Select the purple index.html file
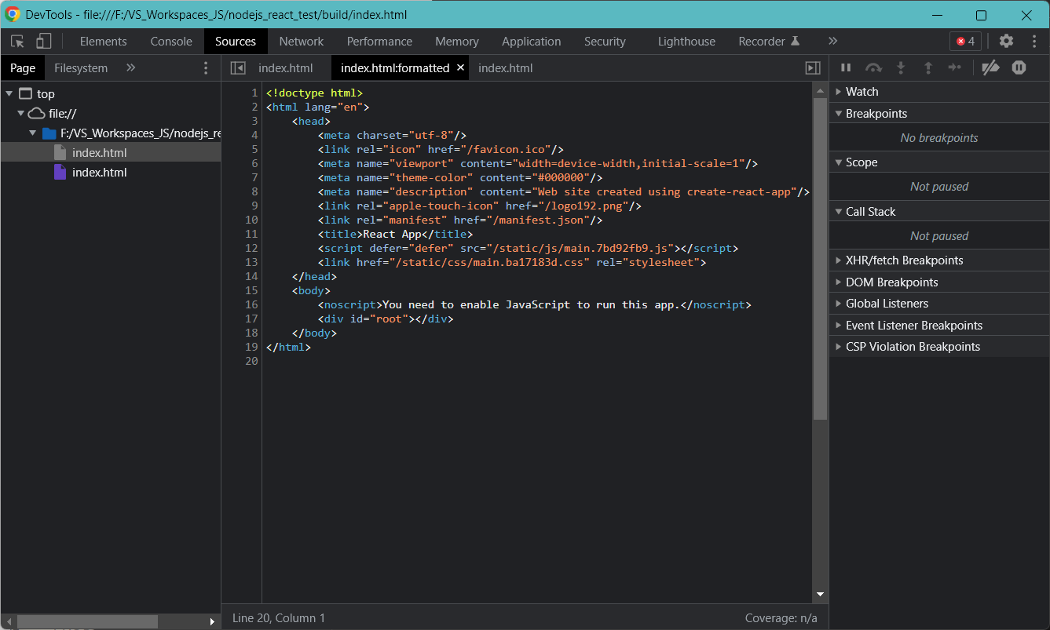 (111, 173)
